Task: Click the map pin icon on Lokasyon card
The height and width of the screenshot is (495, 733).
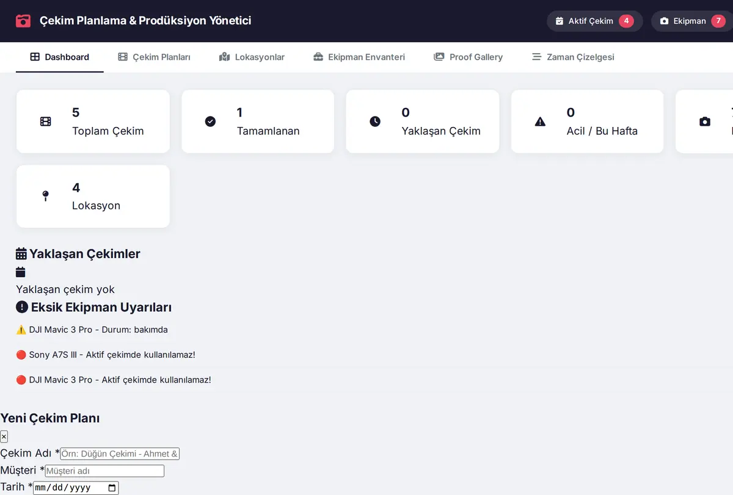Action: 45,196
